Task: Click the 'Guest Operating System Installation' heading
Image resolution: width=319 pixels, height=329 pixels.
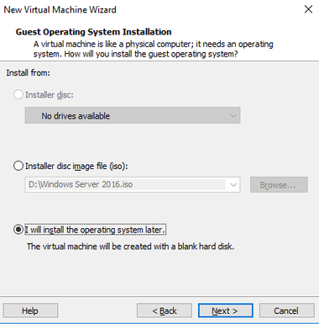Action: pos(93,32)
